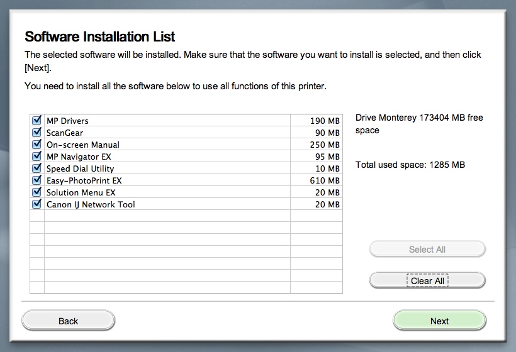
Task: Select the MP Drivers list row name
Action: coord(67,121)
